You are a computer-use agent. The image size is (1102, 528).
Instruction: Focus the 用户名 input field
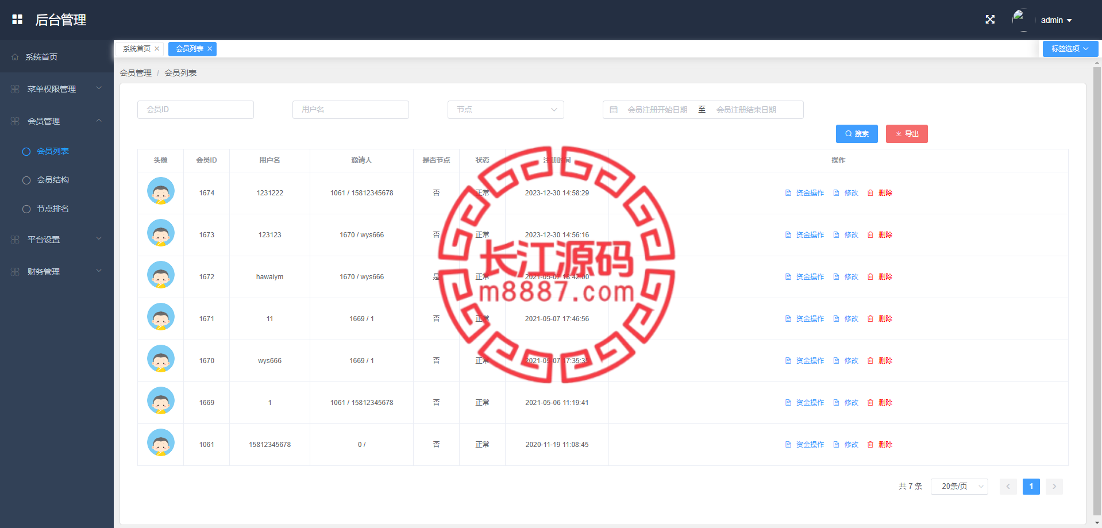point(350,110)
